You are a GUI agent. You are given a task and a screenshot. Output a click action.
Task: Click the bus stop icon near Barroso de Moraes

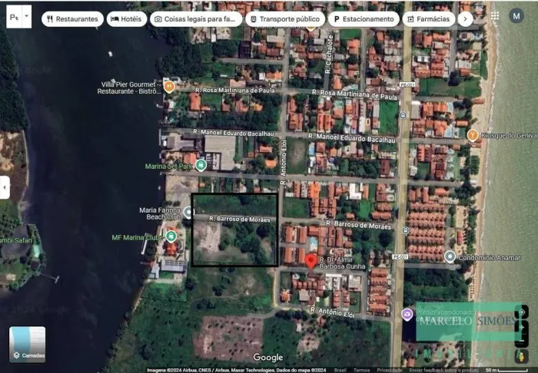406,230
